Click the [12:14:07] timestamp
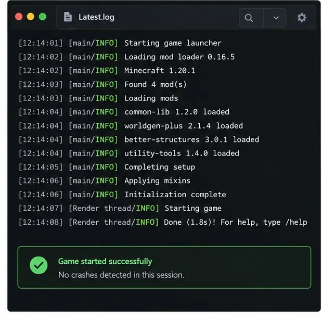This screenshot has width=322, height=322. click(x=41, y=209)
